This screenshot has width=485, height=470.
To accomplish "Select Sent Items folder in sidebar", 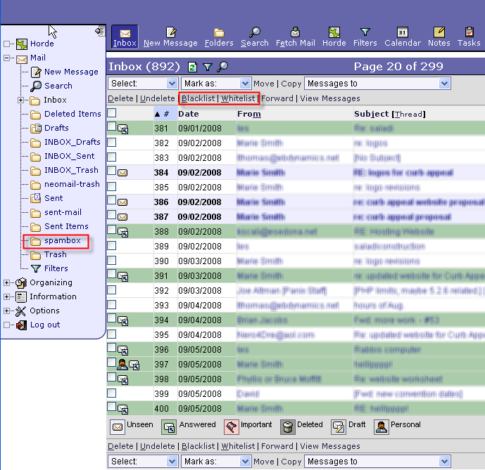I will coord(66,226).
